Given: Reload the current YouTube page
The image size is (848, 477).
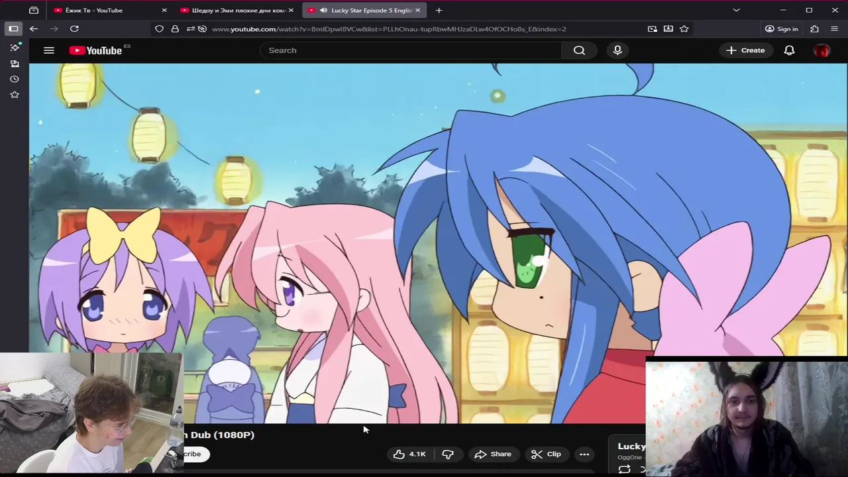Looking at the screenshot, I should coord(74,28).
